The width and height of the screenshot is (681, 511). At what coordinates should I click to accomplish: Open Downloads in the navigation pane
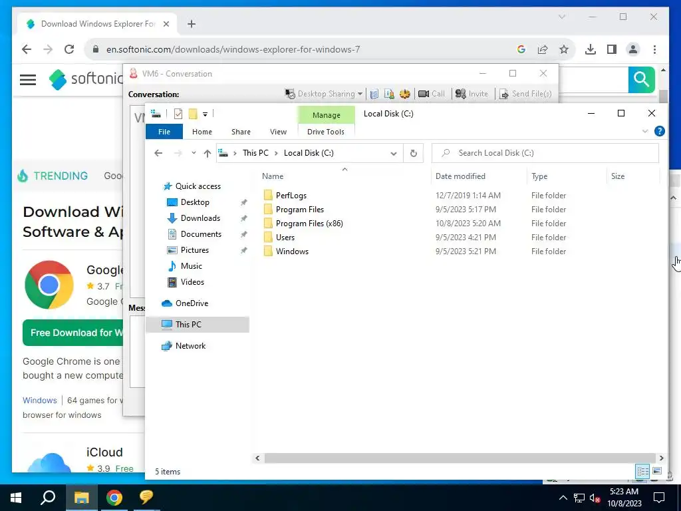pyautogui.click(x=200, y=218)
